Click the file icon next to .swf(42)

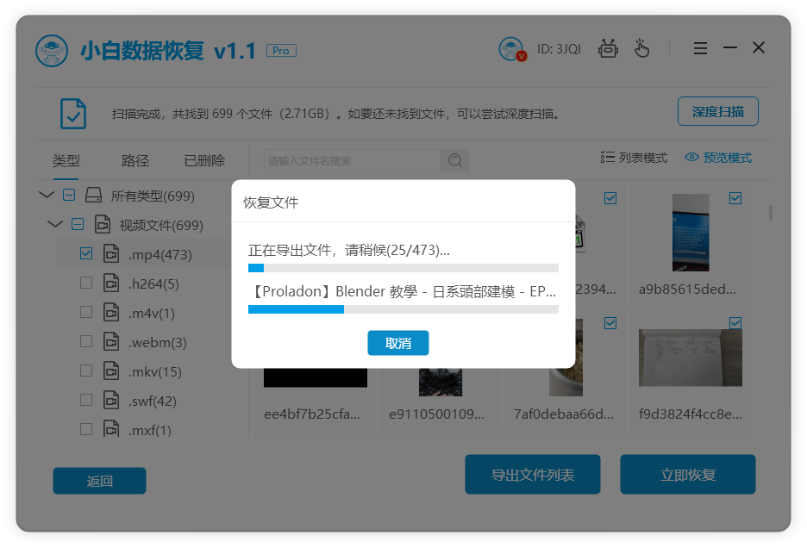(x=111, y=401)
